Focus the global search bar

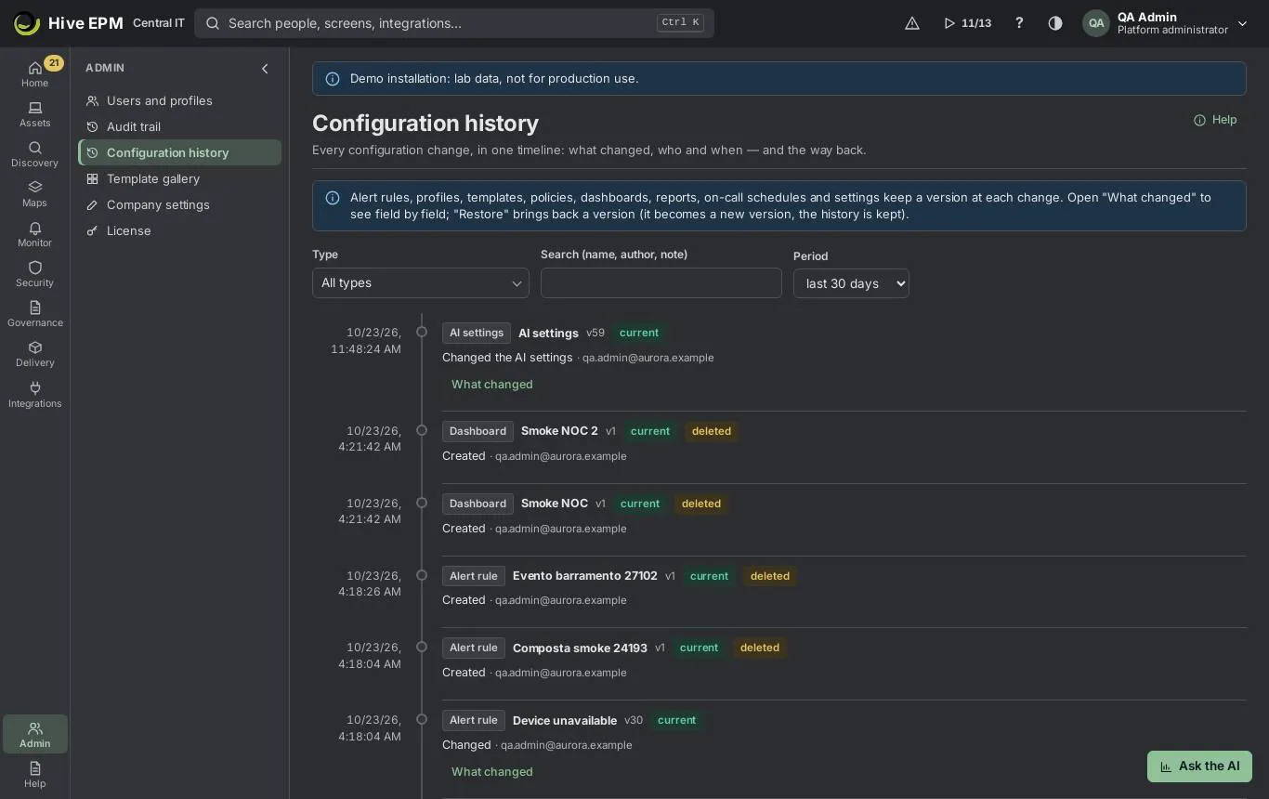click(x=454, y=23)
